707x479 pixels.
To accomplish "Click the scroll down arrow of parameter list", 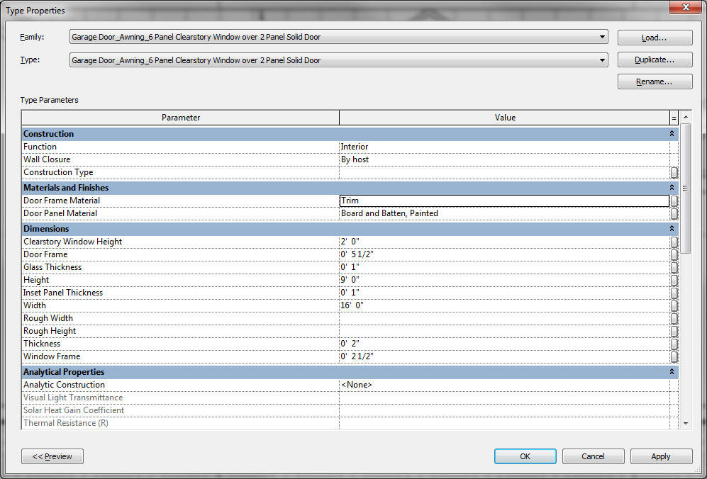I will (x=686, y=424).
